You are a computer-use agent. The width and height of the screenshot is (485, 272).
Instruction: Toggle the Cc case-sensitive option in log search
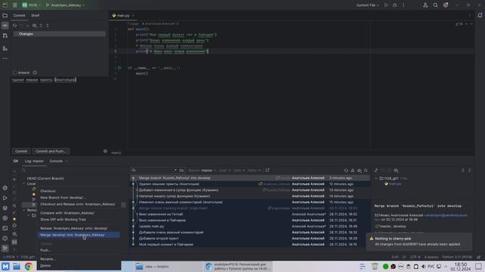[181, 170]
